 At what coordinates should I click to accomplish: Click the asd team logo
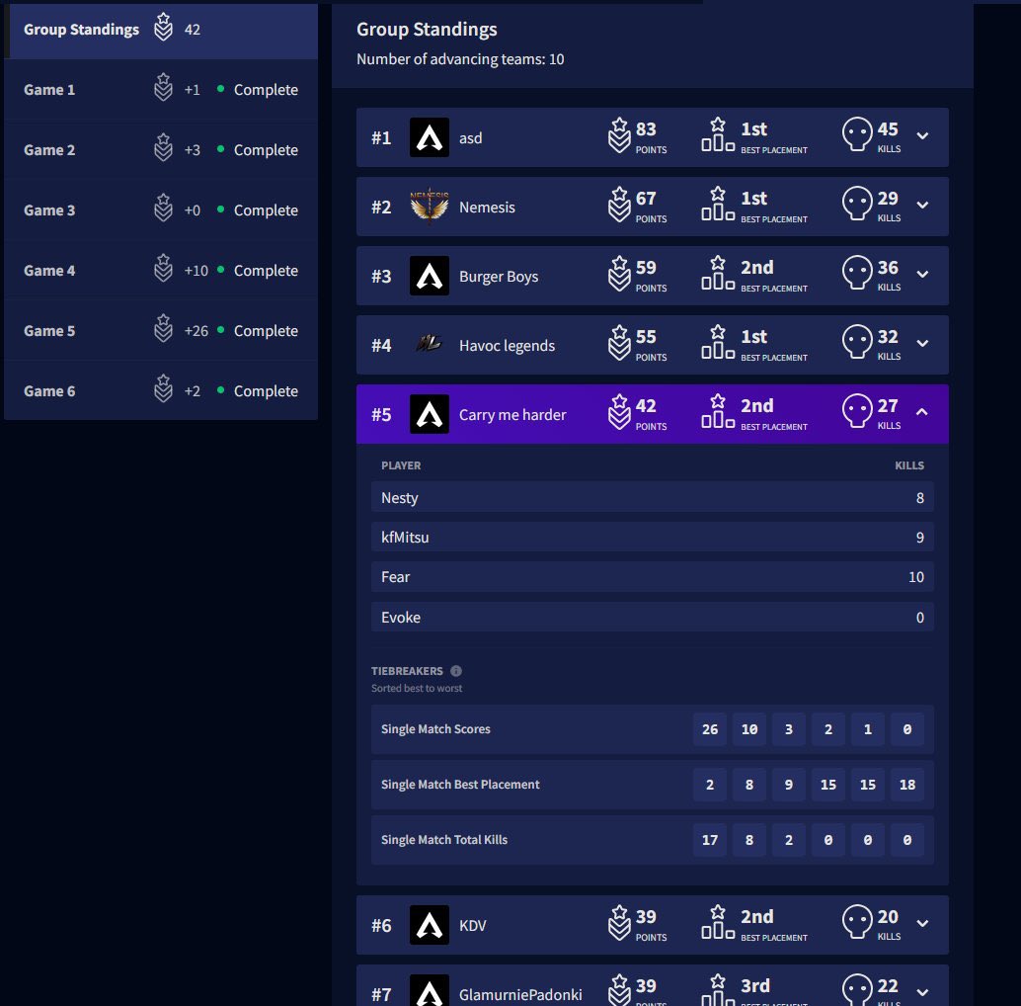click(x=430, y=137)
